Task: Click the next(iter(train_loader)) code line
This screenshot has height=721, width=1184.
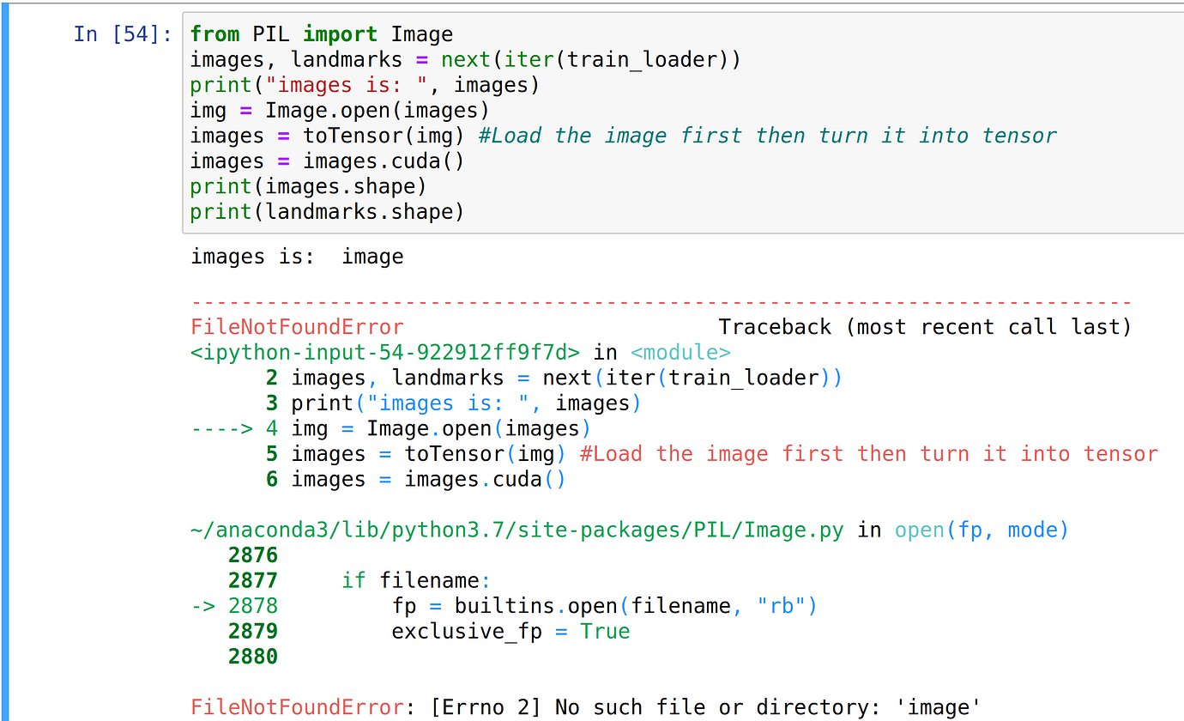Action: click(465, 60)
